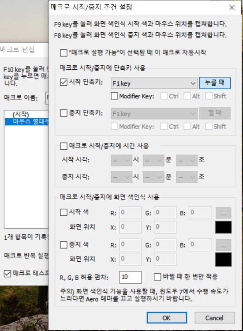
Task: Enable auto-start when 매크로 실행 가능 is selected
Action: tap(64, 53)
